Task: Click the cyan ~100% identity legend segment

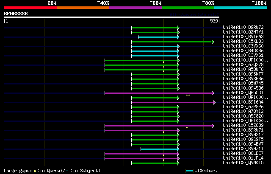Action: (241, 8)
